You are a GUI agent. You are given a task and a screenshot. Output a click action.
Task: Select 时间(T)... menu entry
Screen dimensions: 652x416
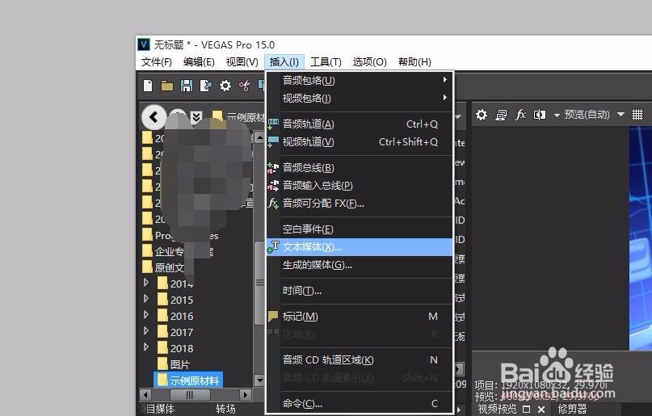tap(360, 291)
